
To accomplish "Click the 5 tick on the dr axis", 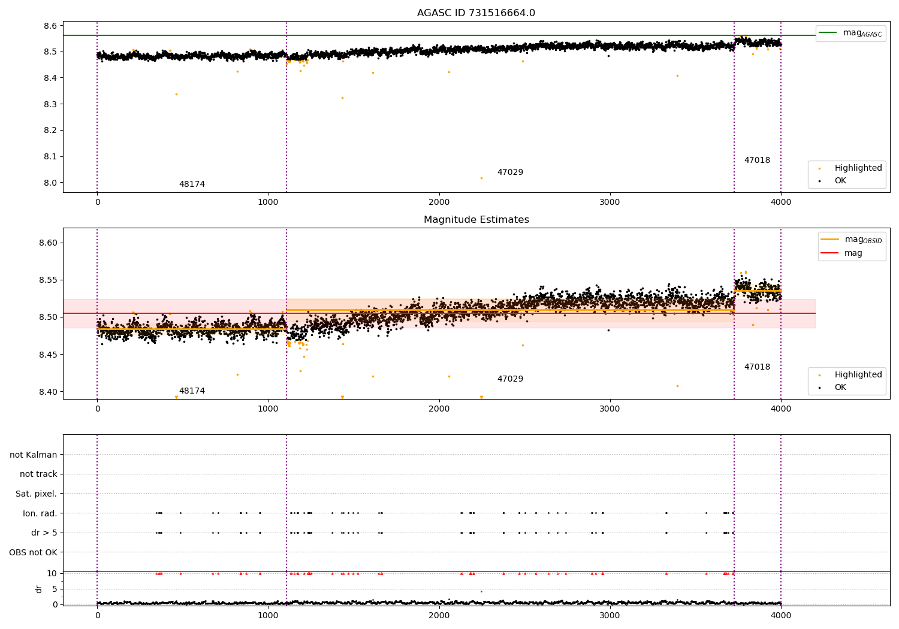I will tap(55, 589).
